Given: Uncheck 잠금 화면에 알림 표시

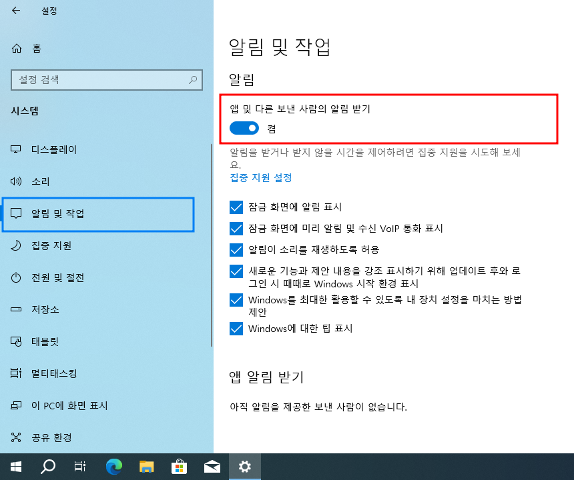Looking at the screenshot, I should click(236, 207).
